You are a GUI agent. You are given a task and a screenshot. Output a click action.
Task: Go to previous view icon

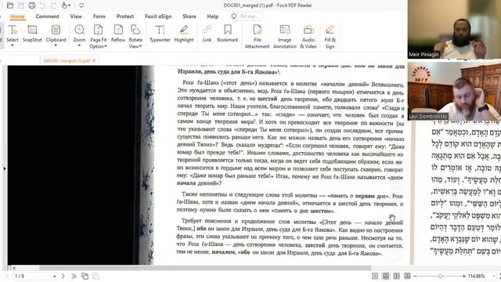point(85,276)
